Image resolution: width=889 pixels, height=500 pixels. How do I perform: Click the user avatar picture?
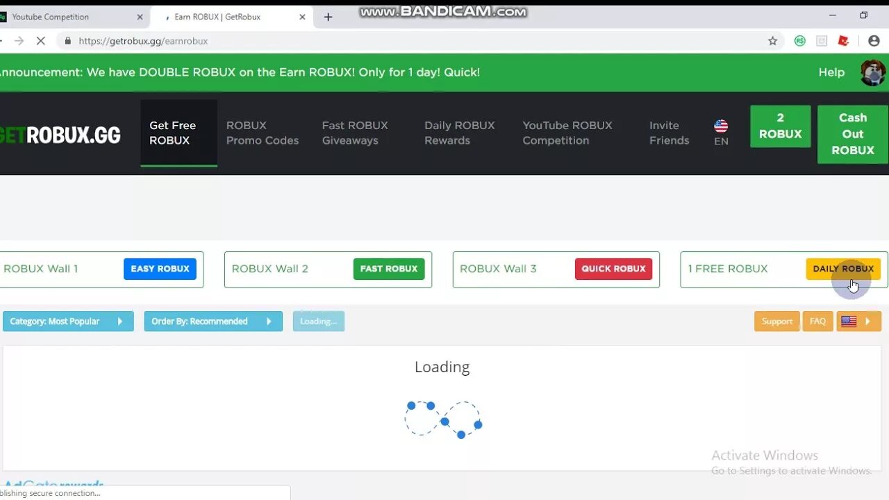tap(873, 72)
